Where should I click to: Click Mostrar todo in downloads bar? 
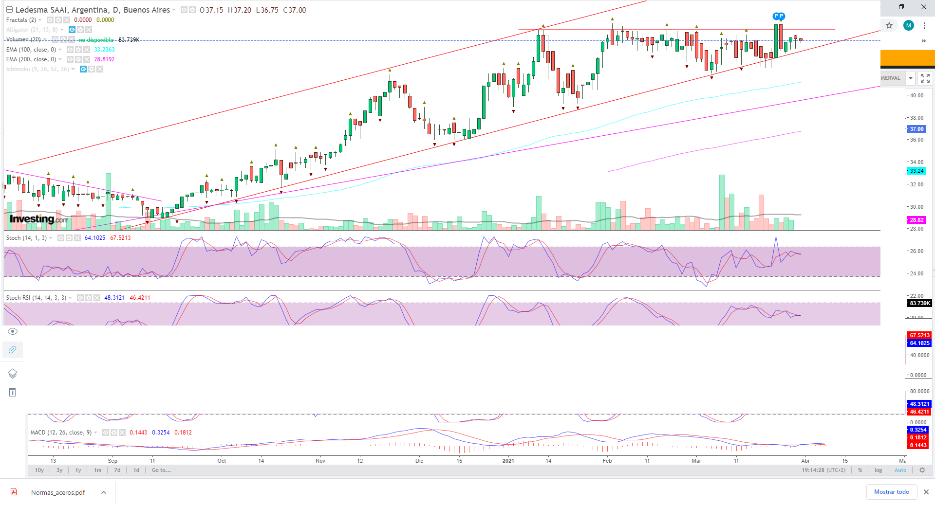(x=891, y=492)
